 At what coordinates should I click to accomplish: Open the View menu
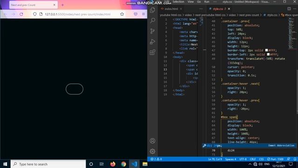pos(190,2)
